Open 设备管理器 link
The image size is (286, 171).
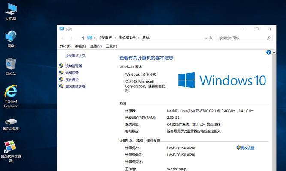(74, 66)
